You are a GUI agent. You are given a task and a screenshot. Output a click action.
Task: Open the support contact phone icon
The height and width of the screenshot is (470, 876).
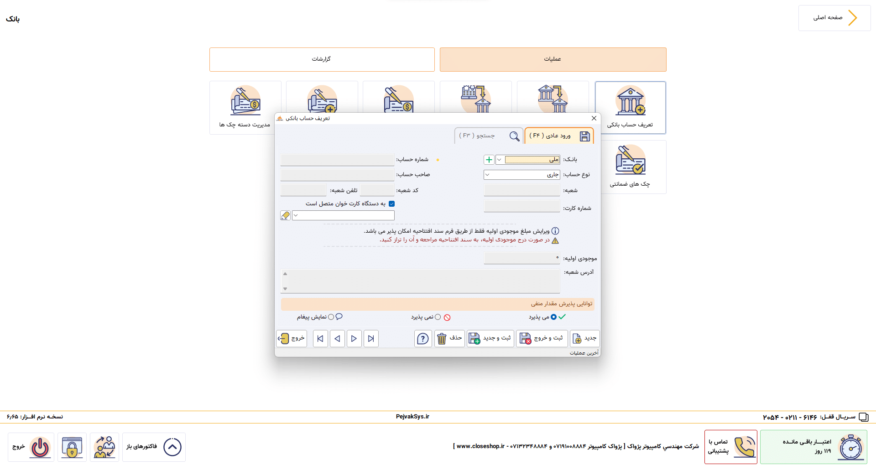tap(744, 447)
